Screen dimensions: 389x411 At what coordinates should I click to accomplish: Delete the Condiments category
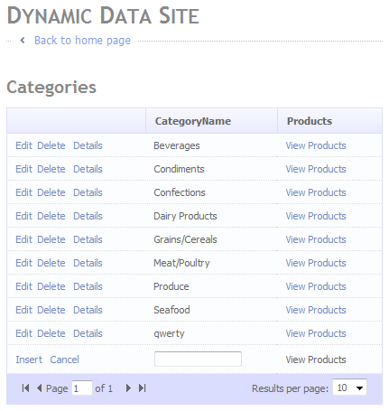coord(51,169)
